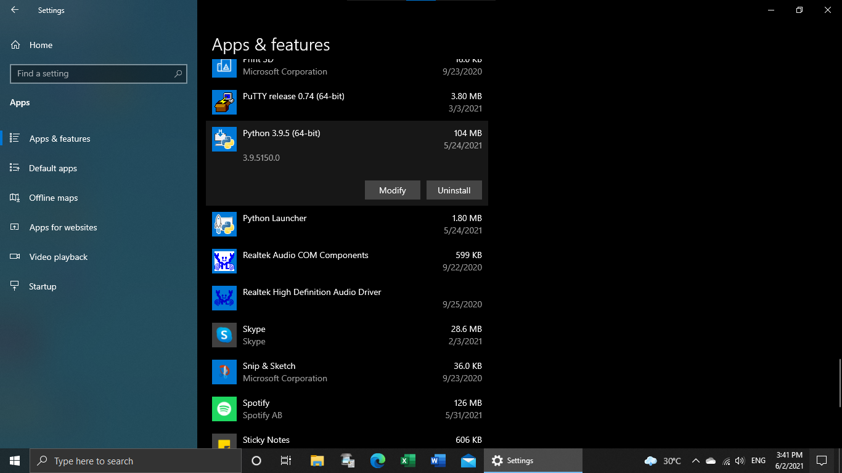Click the Spotify icon in the app list
Viewport: 842px width, 473px height.
[224, 408]
